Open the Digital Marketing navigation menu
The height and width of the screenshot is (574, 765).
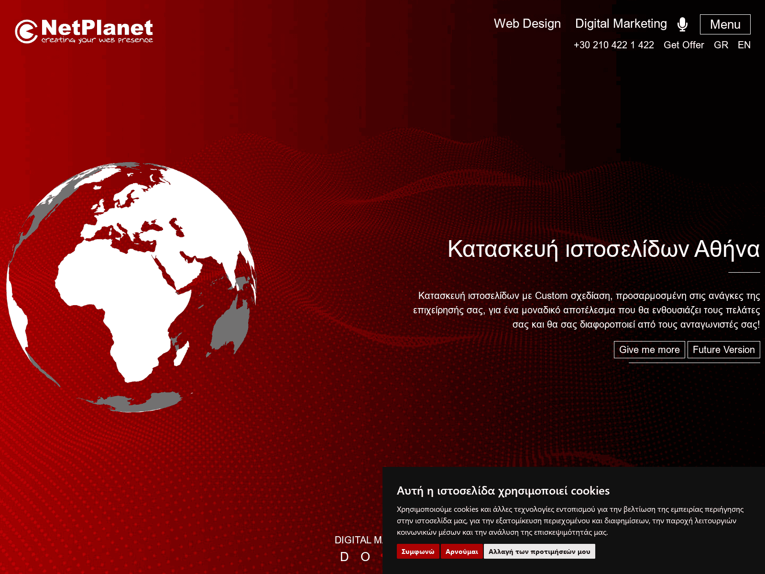click(x=622, y=23)
